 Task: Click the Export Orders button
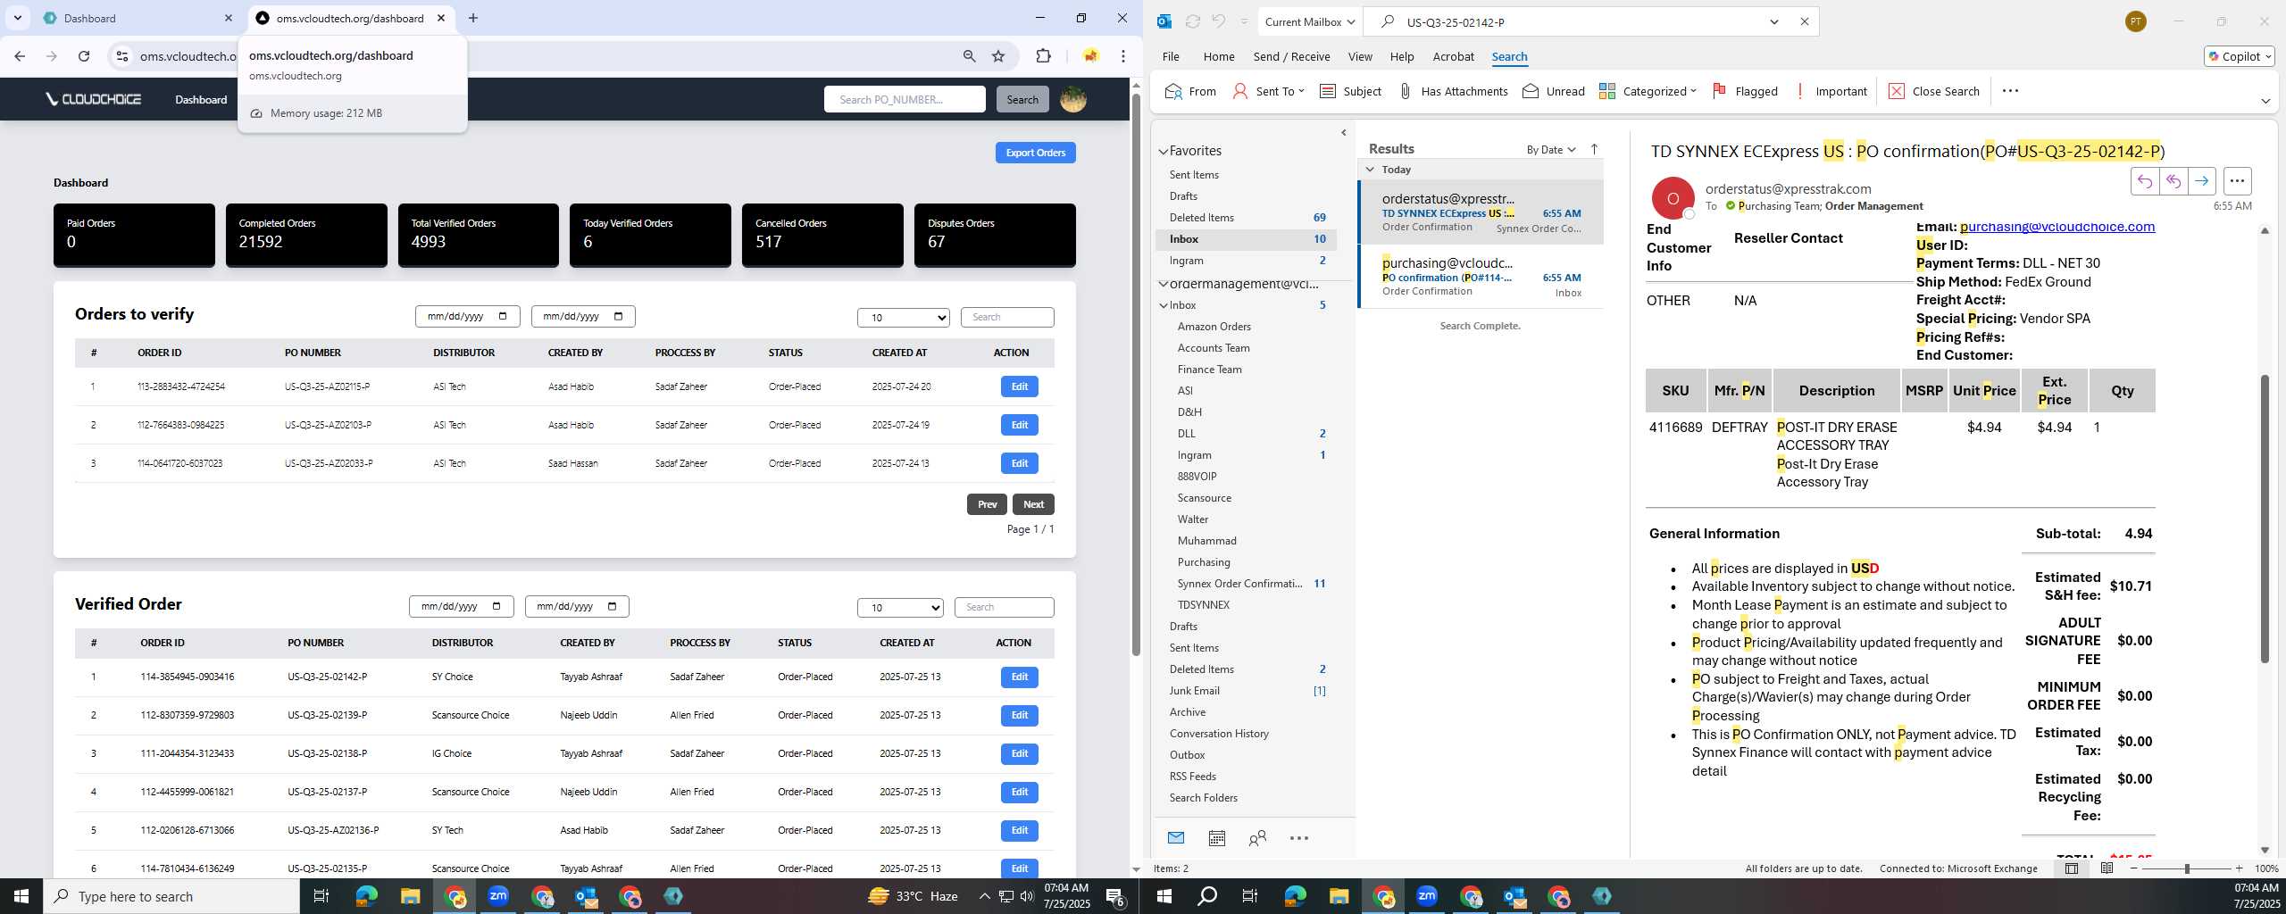point(1035,153)
